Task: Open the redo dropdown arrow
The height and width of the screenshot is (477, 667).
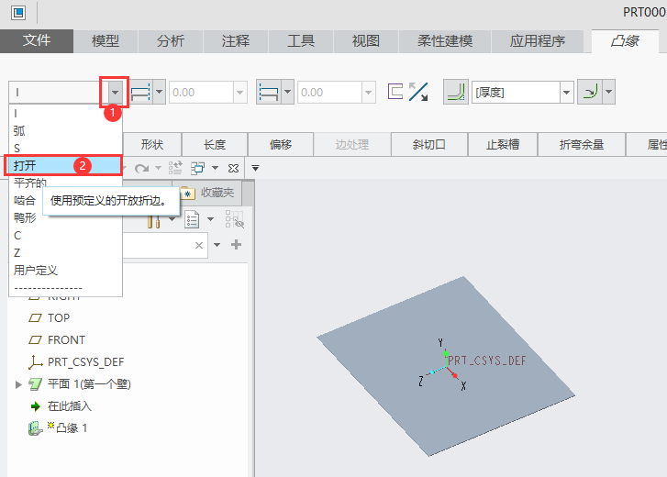Action: click(158, 168)
